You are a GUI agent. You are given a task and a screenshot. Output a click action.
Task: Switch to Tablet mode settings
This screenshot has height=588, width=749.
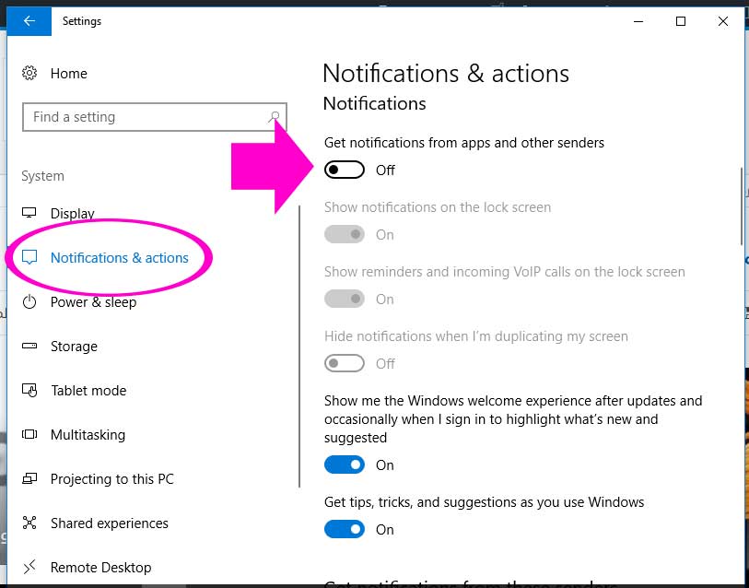[88, 391]
